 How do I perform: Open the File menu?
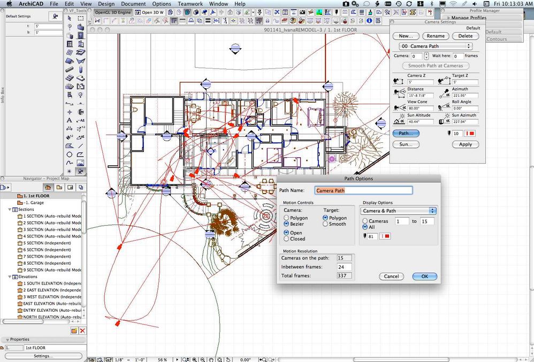tap(54, 4)
